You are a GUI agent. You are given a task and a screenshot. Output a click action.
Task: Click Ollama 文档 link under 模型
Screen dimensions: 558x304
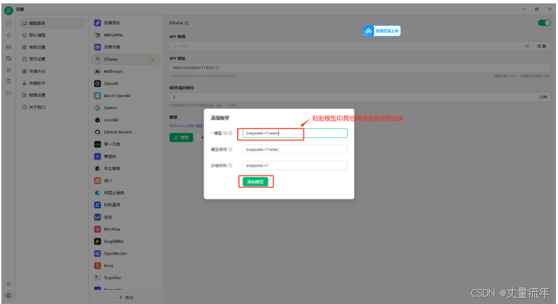(x=186, y=126)
